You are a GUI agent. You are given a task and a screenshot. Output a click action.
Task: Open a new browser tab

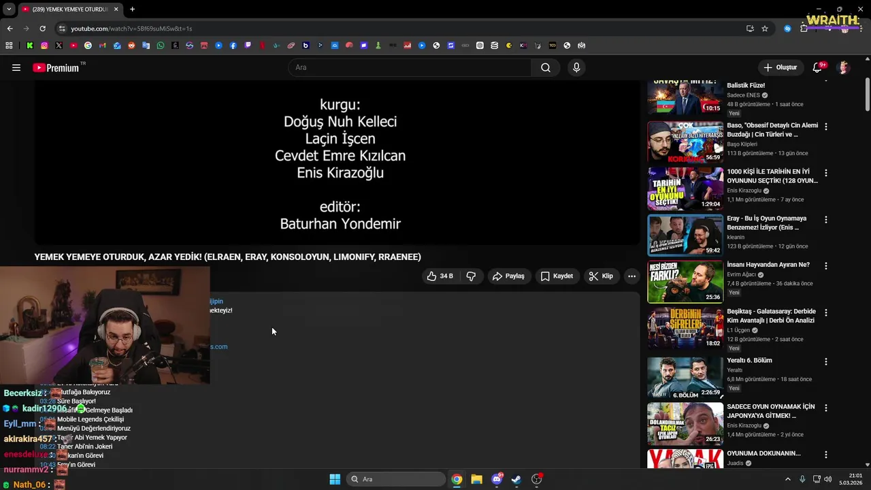coord(132,10)
